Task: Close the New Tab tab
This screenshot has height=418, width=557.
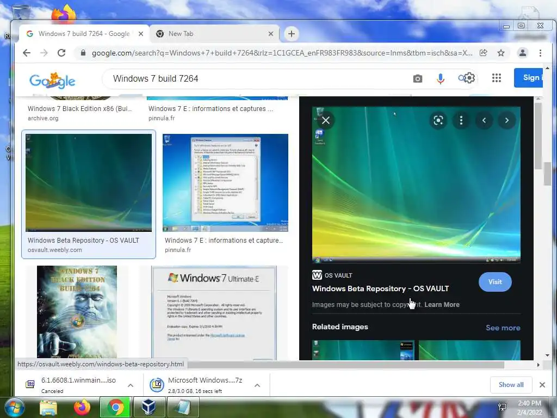Action: tap(271, 34)
